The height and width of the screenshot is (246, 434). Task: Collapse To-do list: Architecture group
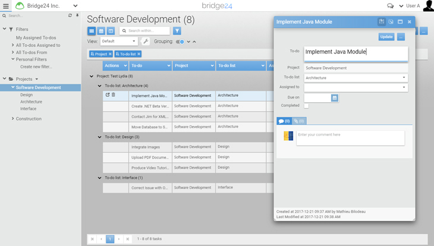pyautogui.click(x=99, y=86)
